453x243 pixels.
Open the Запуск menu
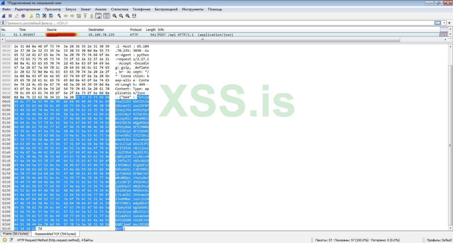pyautogui.click(x=71, y=9)
